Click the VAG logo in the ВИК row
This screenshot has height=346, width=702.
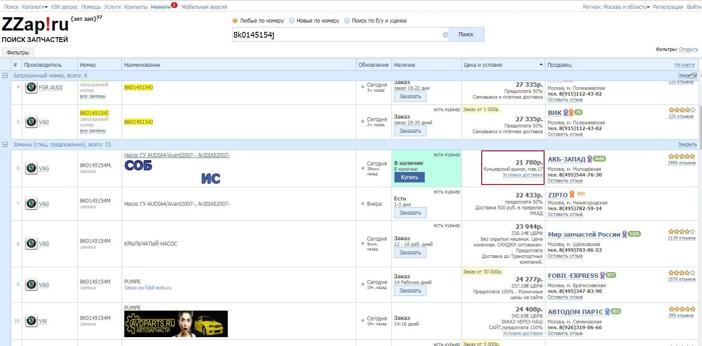(31, 122)
